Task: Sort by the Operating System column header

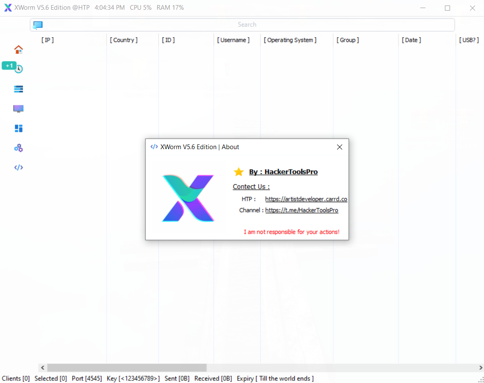Action: [x=290, y=40]
